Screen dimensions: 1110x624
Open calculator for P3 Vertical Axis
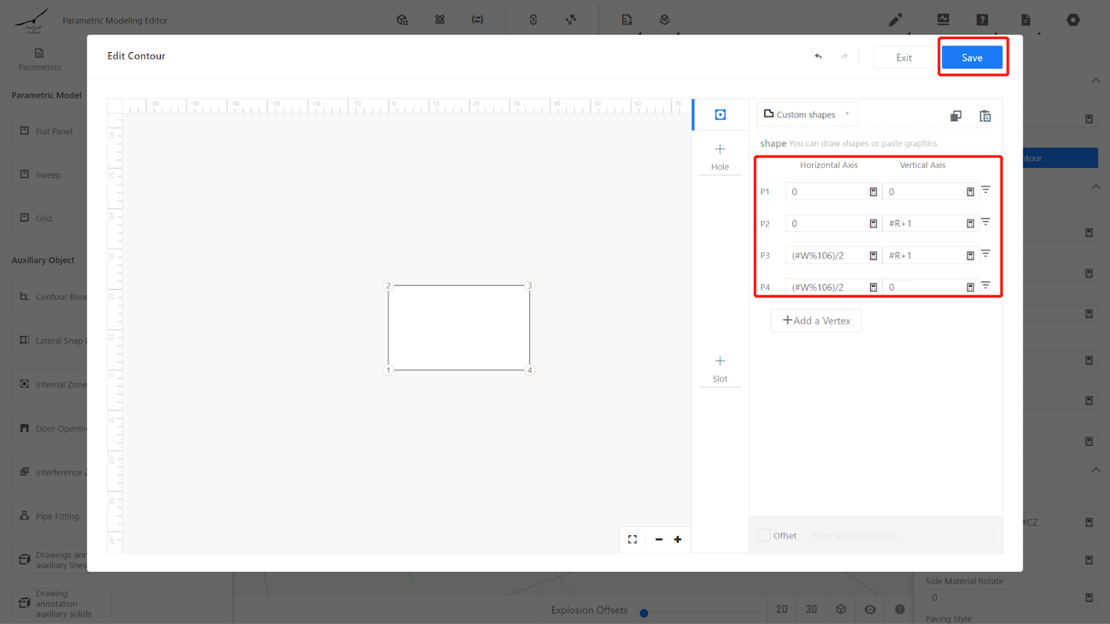click(x=970, y=256)
